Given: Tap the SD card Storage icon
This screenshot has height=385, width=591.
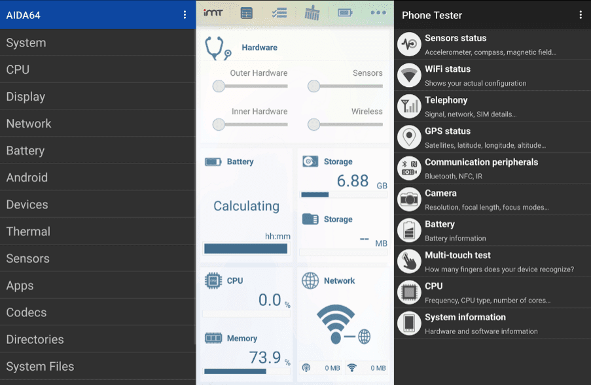Looking at the screenshot, I should tap(310, 219).
